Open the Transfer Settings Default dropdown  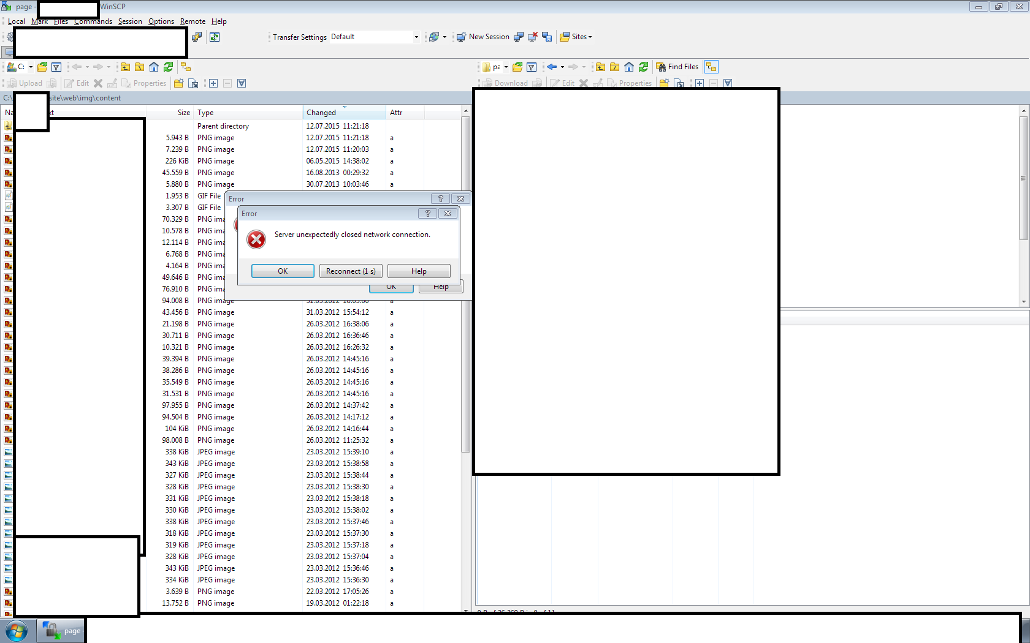(416, 37)
